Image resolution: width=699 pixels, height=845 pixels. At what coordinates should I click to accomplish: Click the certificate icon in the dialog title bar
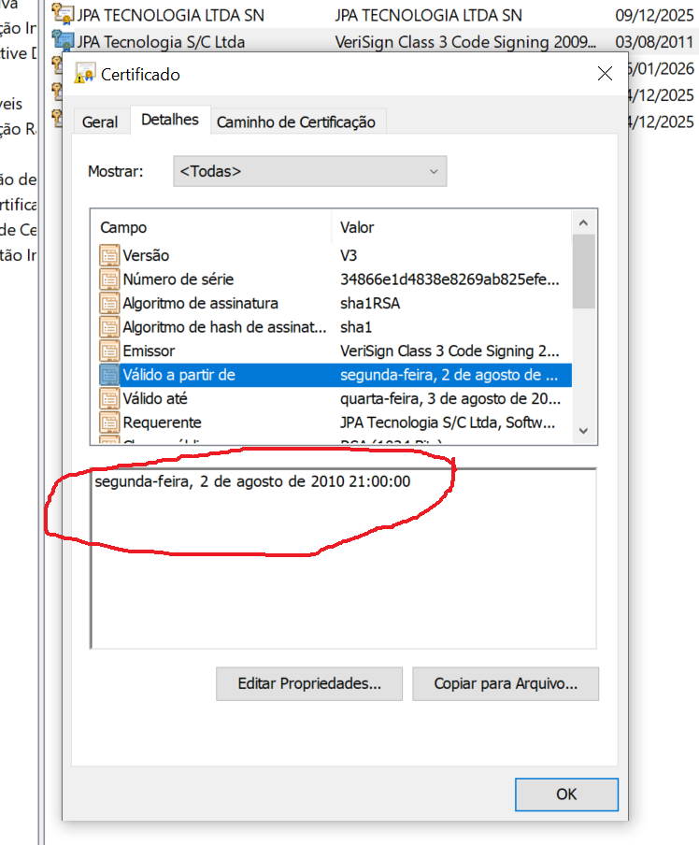(x=86, y=74)
